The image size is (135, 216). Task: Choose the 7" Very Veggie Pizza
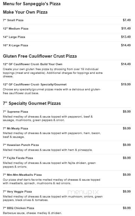pyautogui.click(x=17, y=191)
